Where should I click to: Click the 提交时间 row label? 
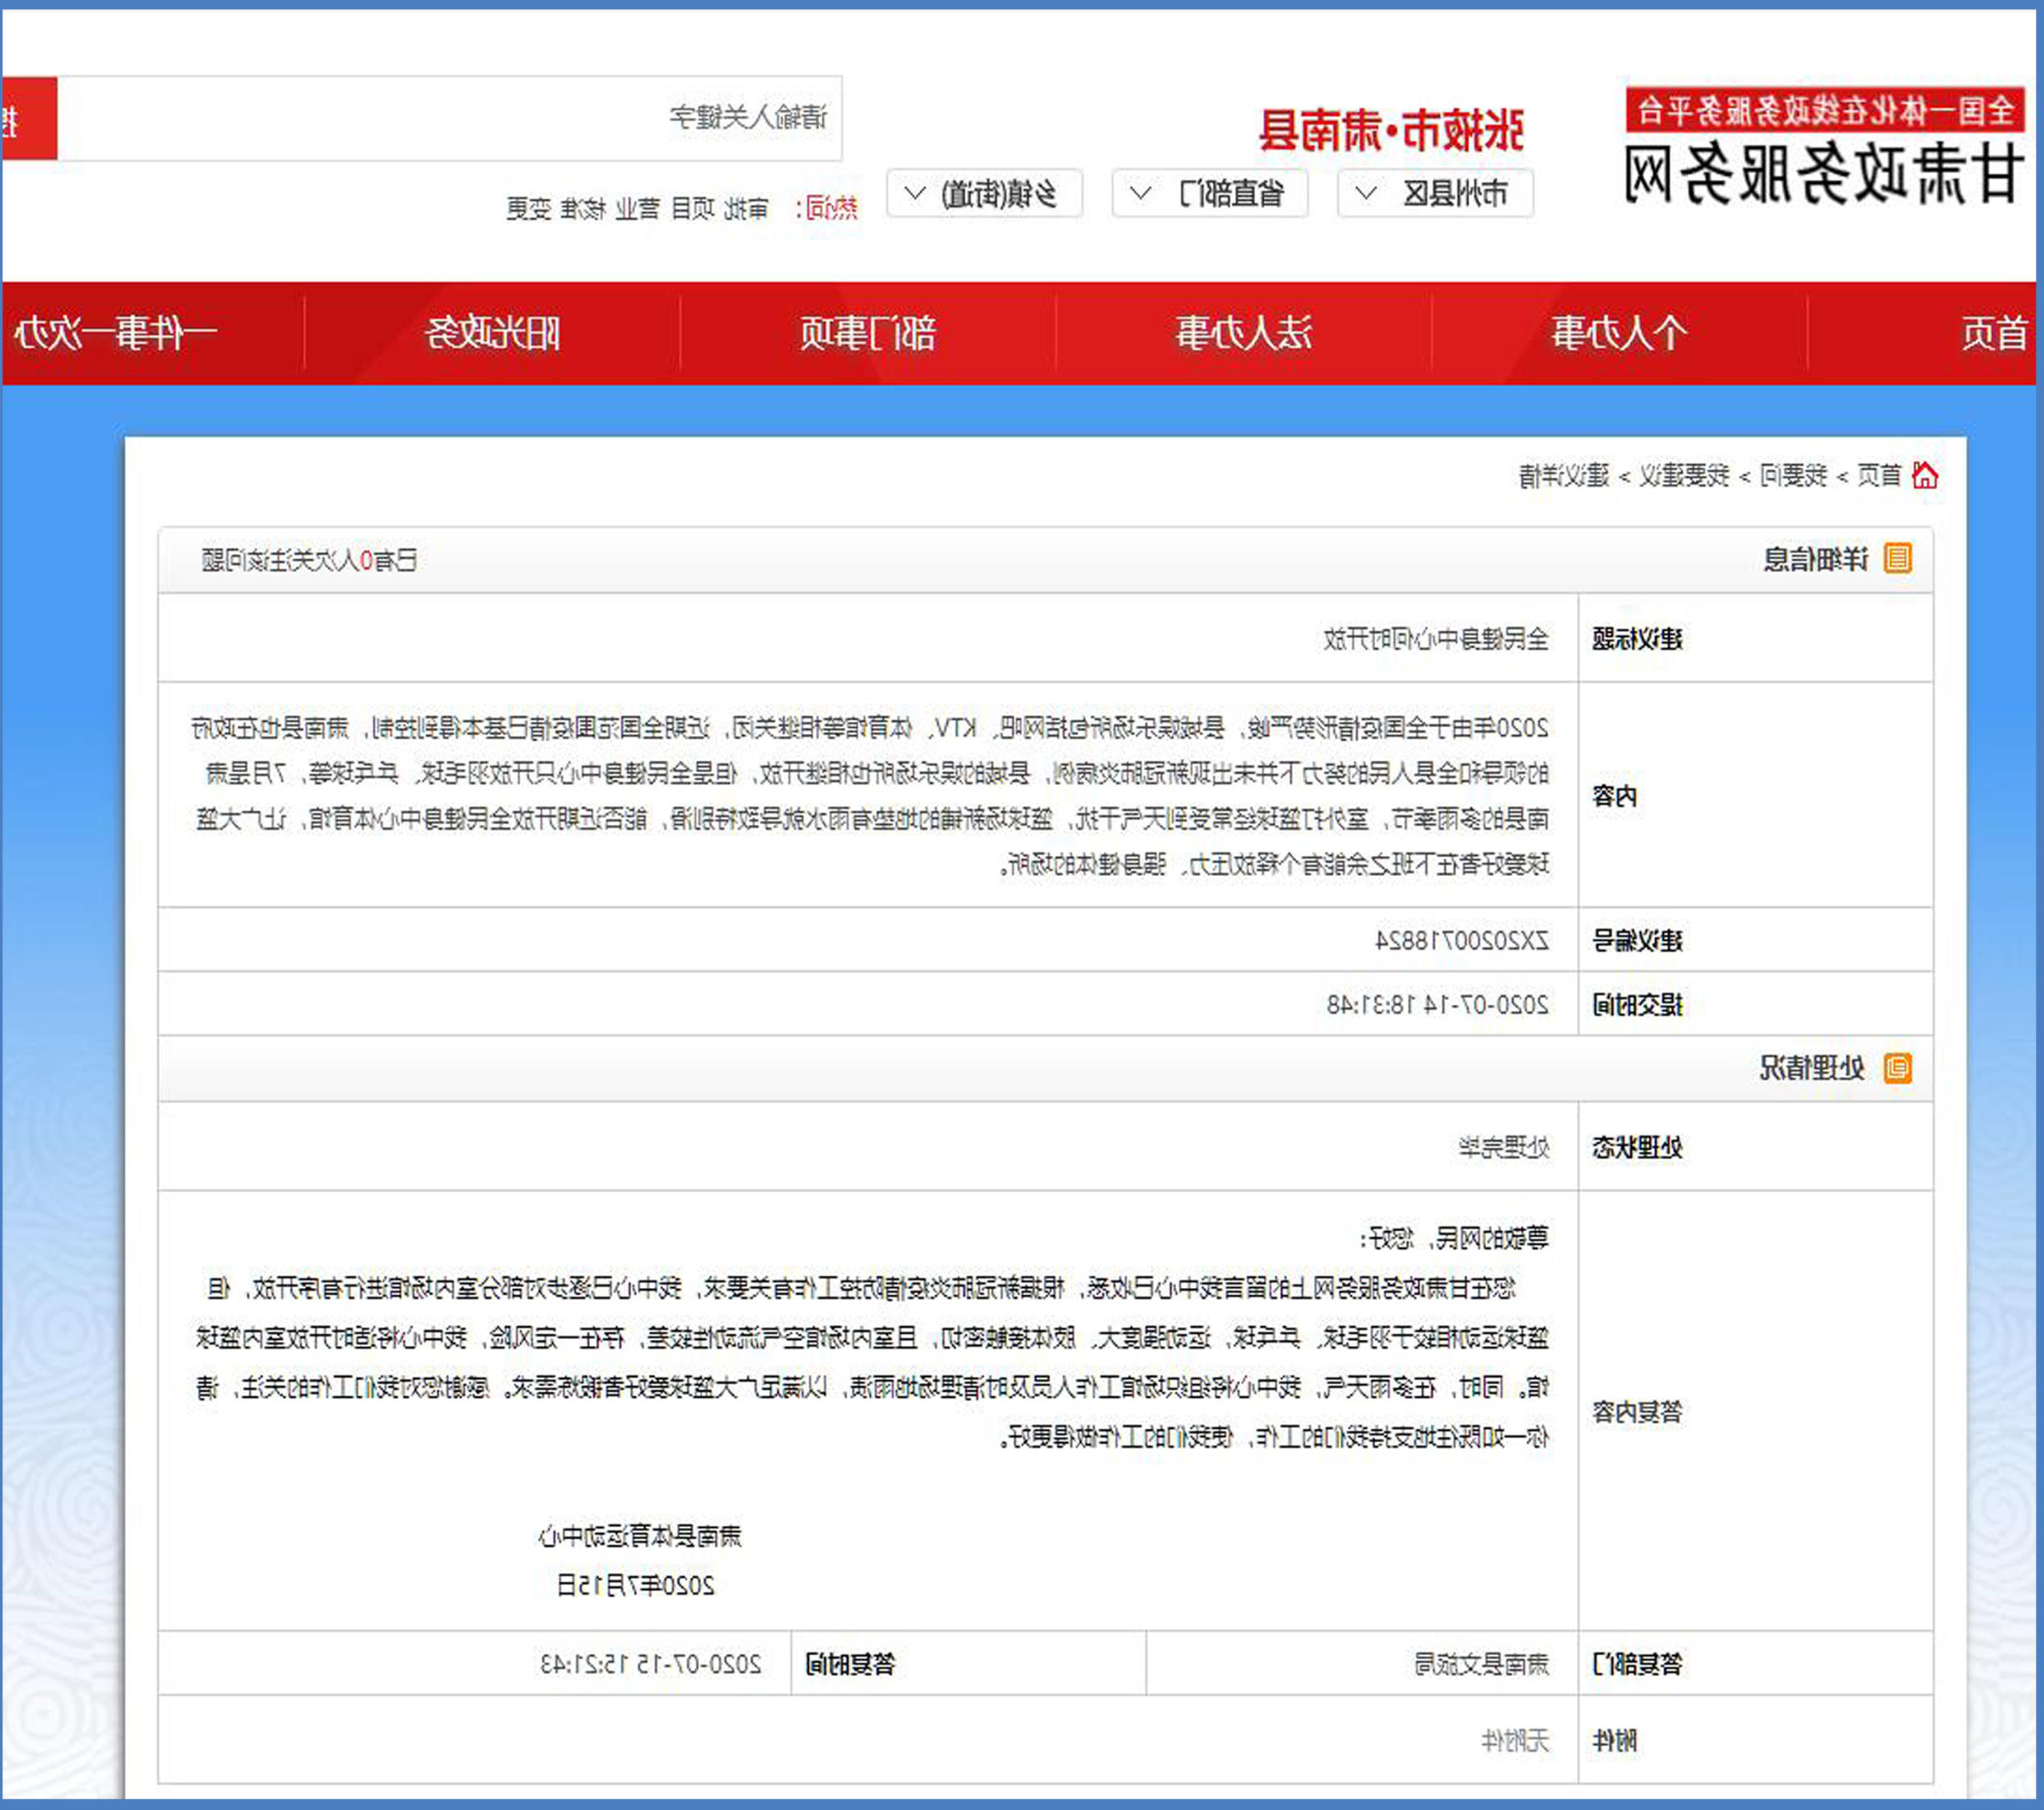(1638, 1004)
